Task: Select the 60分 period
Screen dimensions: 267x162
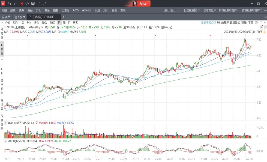Action: (x=52, y=23)
